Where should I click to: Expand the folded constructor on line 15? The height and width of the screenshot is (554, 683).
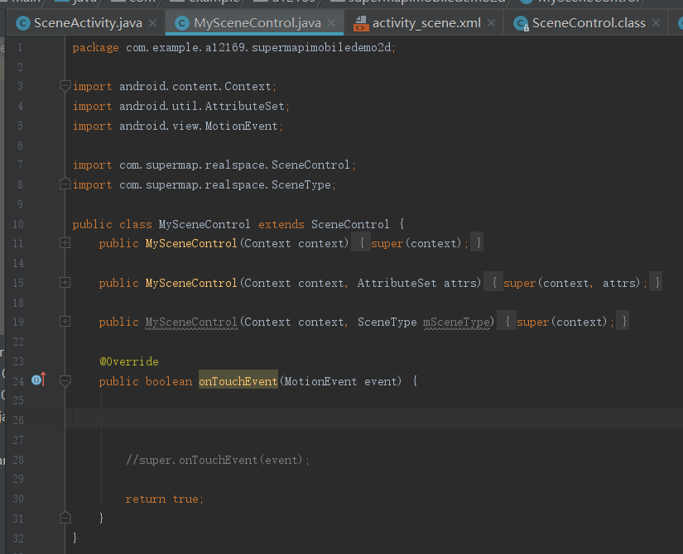(65, 283)
